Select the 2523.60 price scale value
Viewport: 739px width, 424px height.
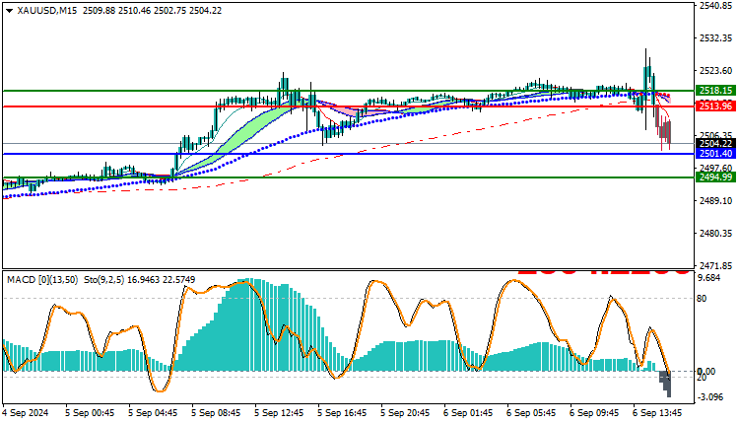coord(716,71)
